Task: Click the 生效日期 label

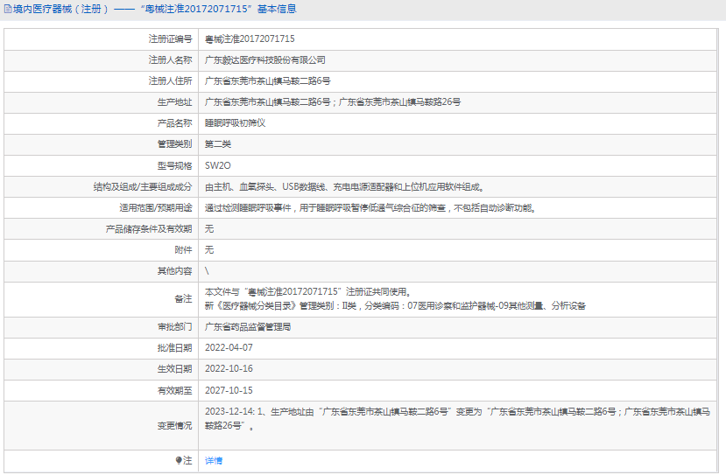Action: click(174, 369)
